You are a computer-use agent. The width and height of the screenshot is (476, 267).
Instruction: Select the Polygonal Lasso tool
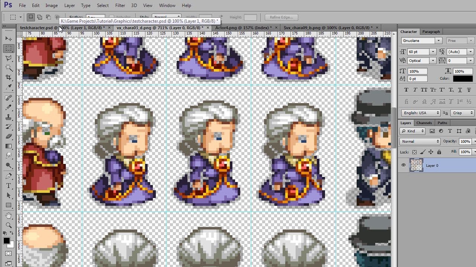[x=9, y=58]
